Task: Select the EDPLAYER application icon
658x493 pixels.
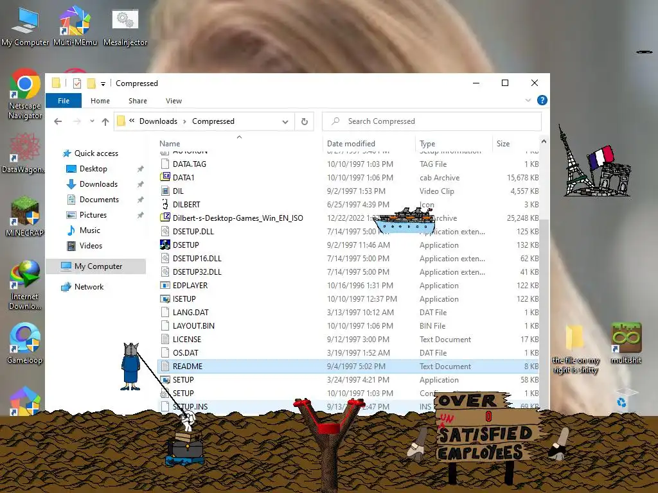Action: pyautogui.click(x=165, y=285)
